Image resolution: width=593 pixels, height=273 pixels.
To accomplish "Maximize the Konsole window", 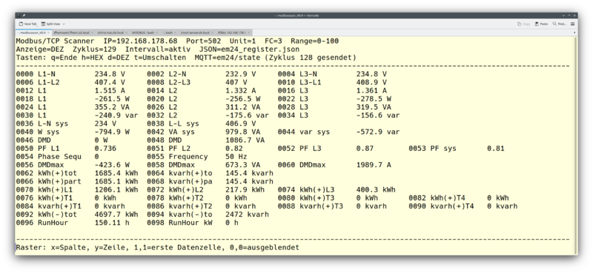I will click(569, 16).
